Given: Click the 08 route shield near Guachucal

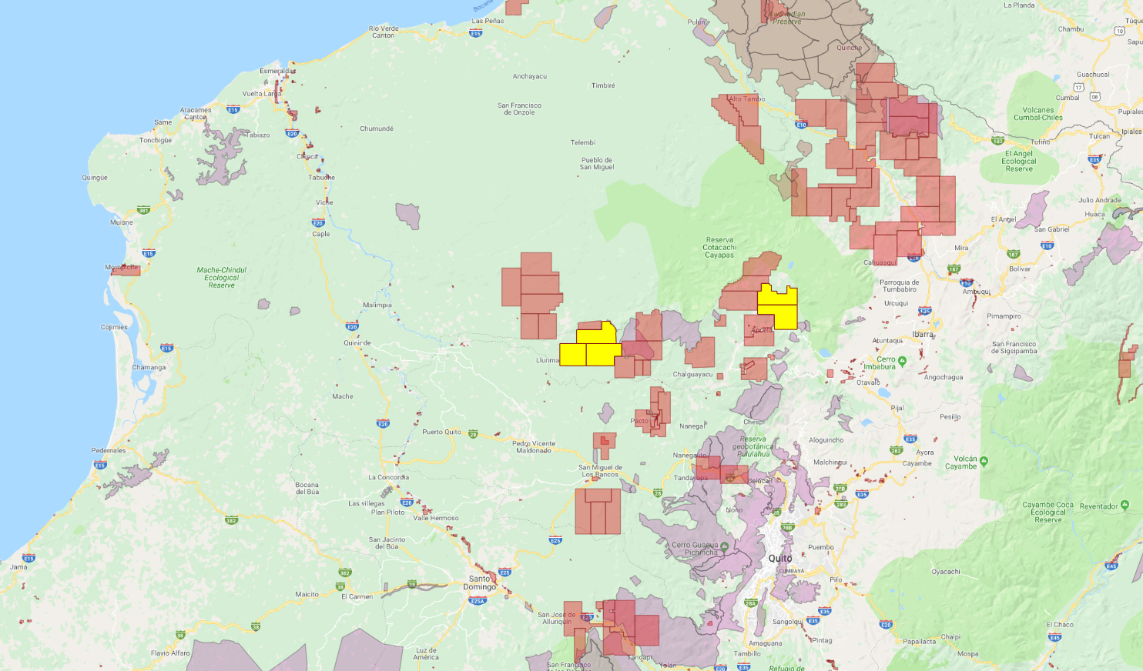Looking at the screenshot, I should [x=1094, y=96].
